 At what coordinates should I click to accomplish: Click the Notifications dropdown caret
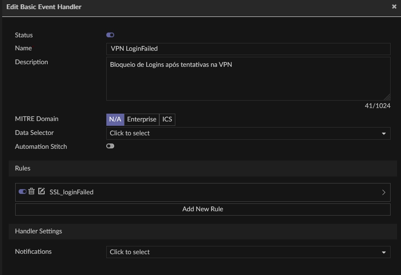coord(384,252)
